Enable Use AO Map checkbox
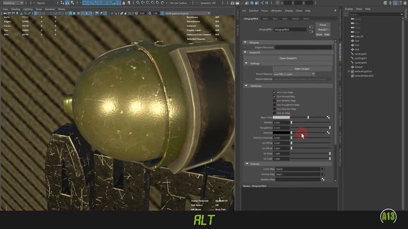The width and height of the screenshot is (408, 229). click(274, 113)
